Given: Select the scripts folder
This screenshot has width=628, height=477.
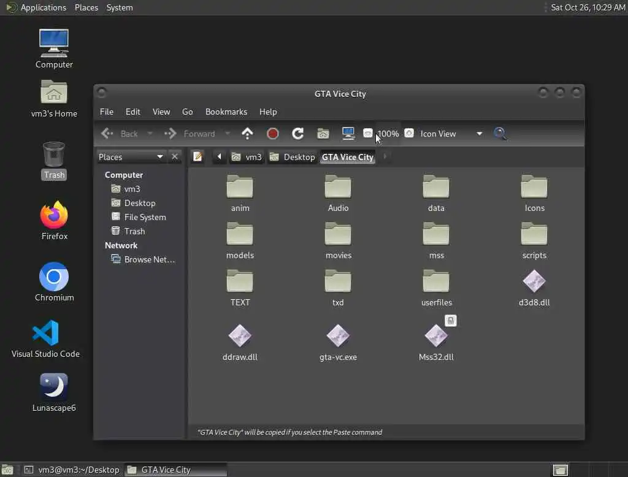Looking at the screenshot, I should tap(534, 240).
